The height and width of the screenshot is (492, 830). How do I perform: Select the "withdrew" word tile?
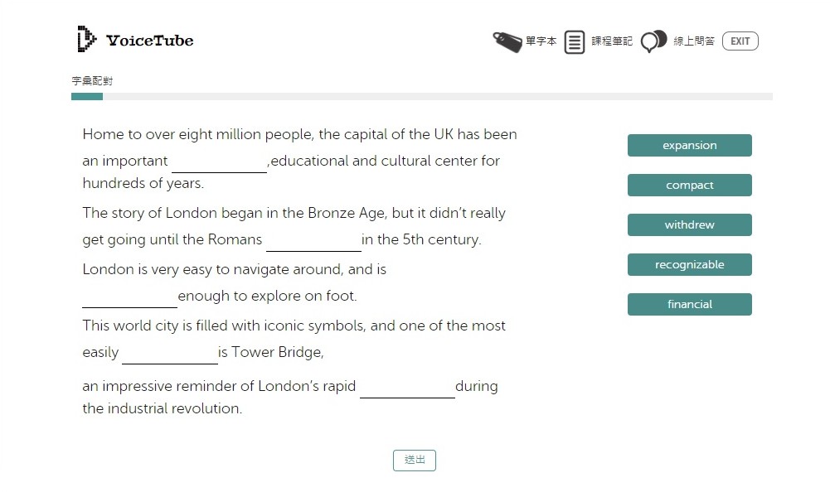[689, 225]
